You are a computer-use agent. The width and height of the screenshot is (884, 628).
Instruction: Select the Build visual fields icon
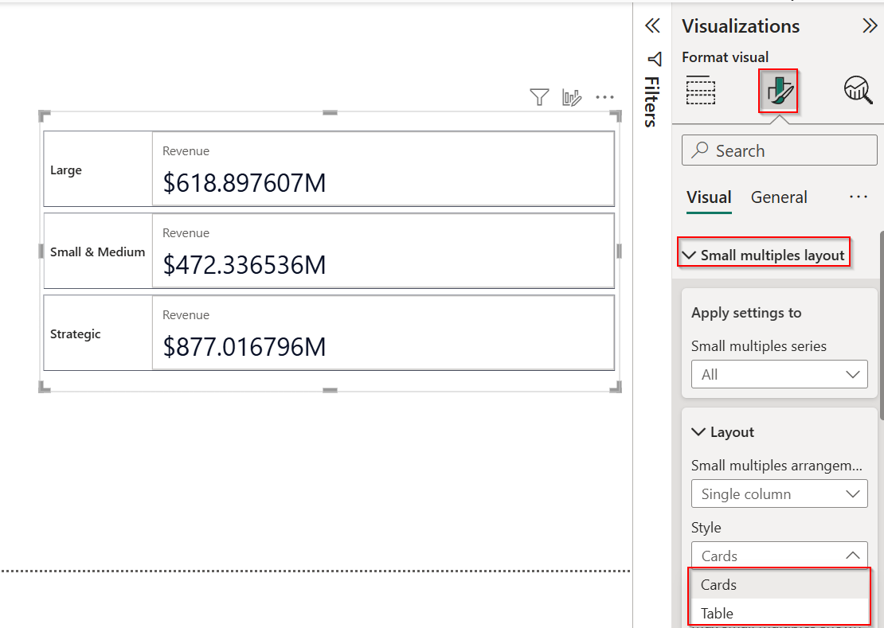tap(701, 90)
